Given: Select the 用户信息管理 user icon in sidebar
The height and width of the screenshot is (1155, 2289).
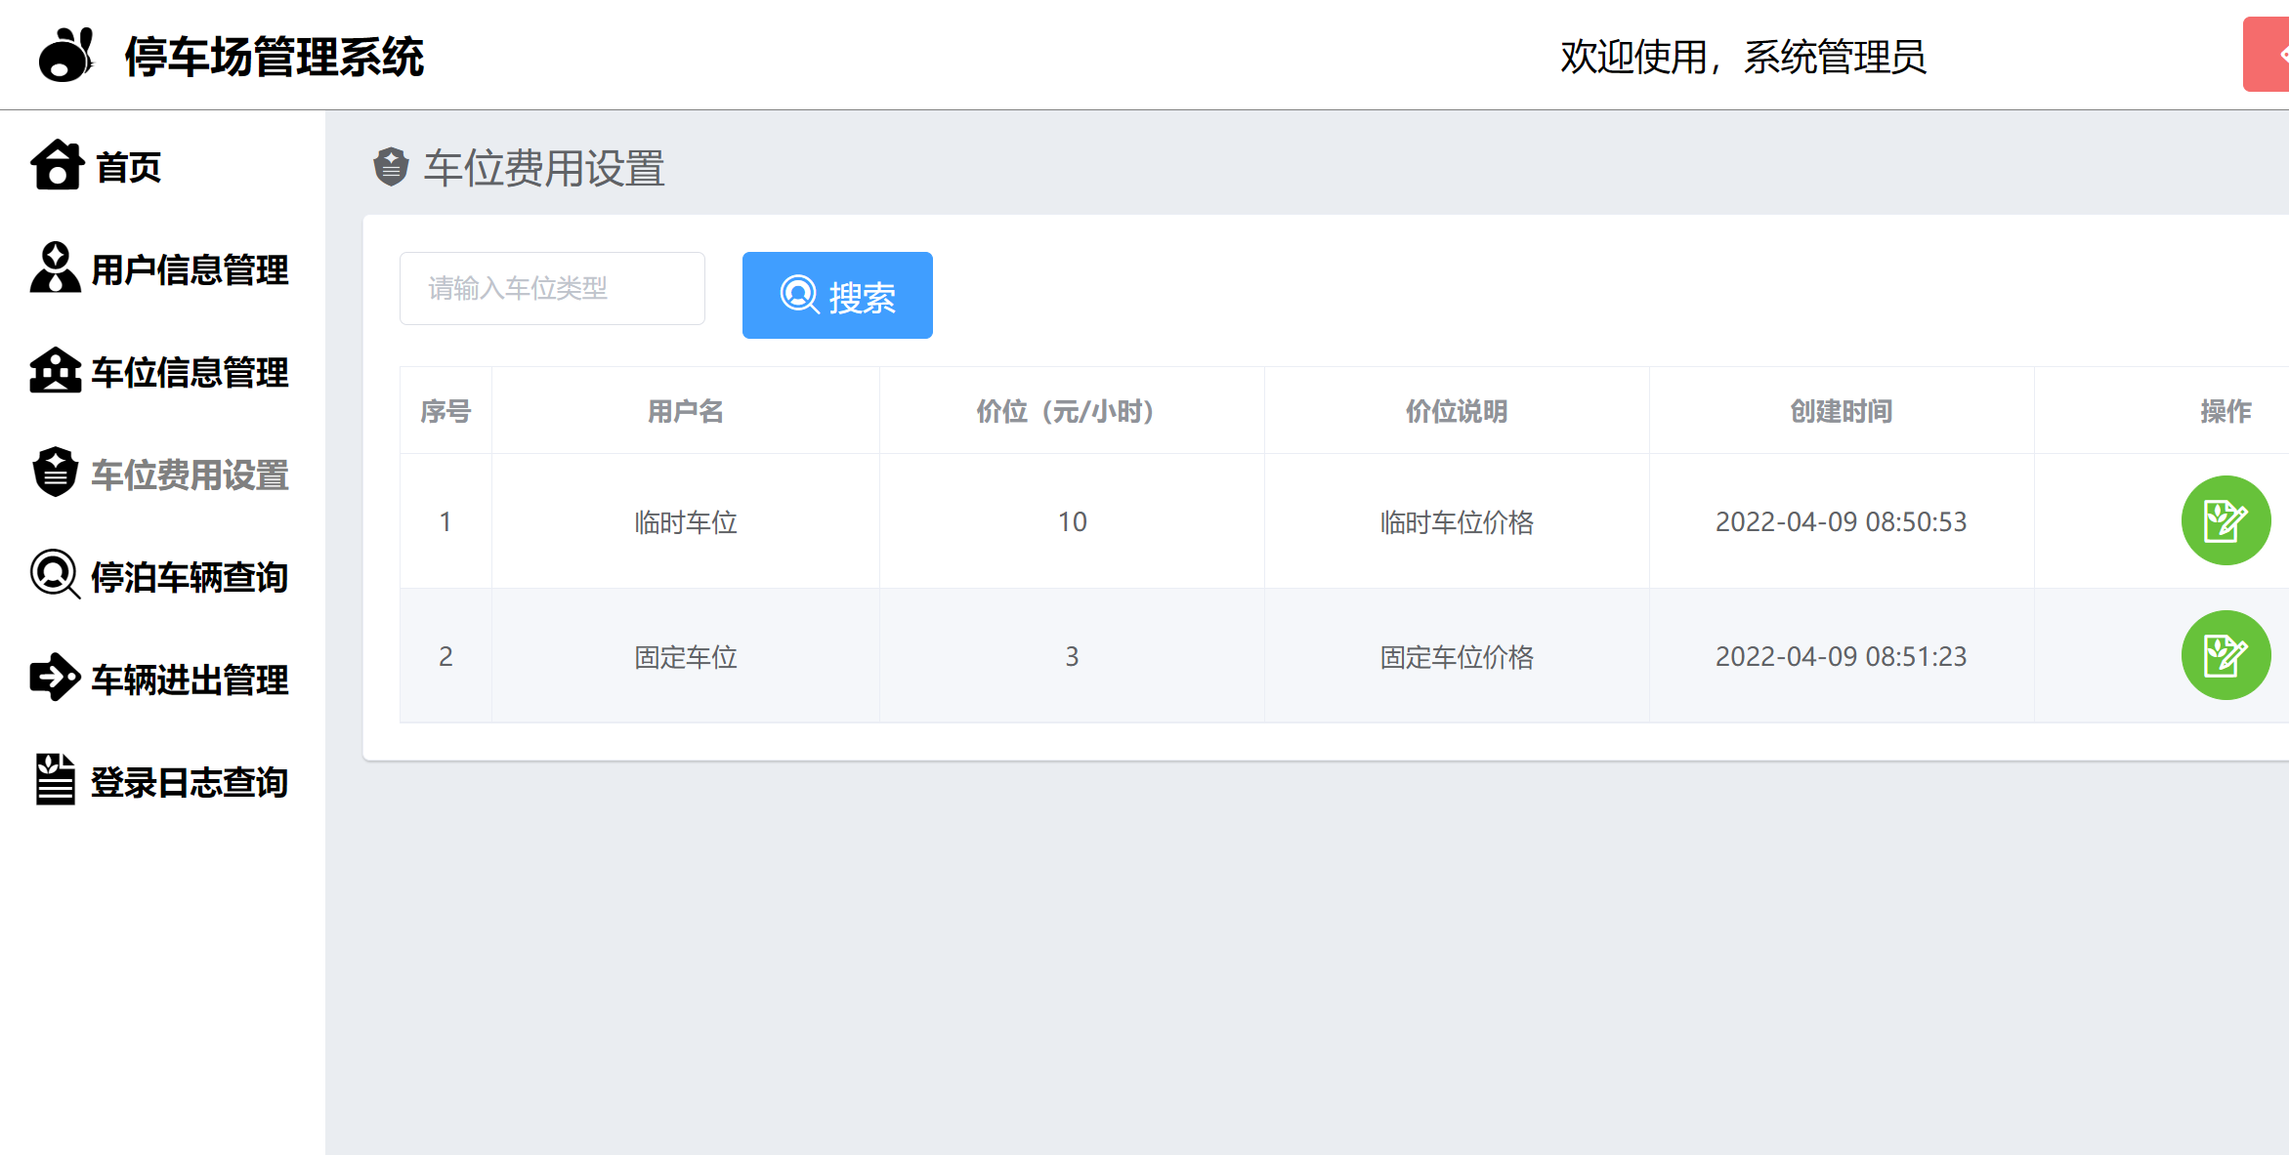Looking at the screenshot, I should (56, 268).
